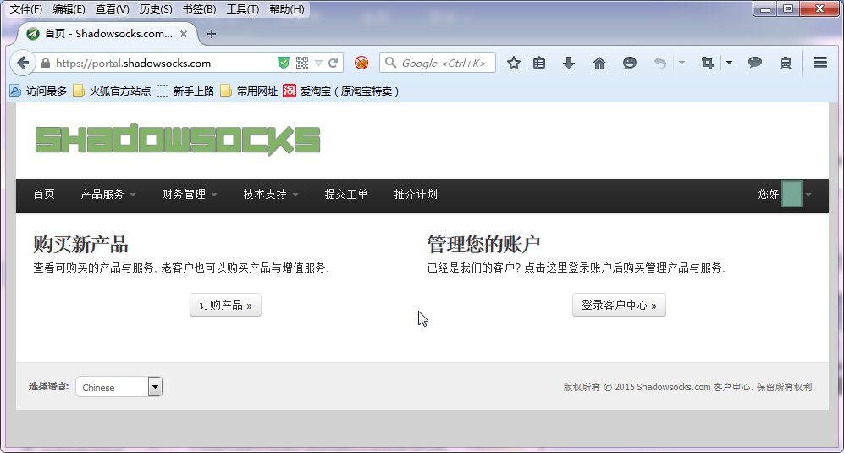Reload the page with the refresh icon
Screen dimensions: 844x453
coord(334,63)
